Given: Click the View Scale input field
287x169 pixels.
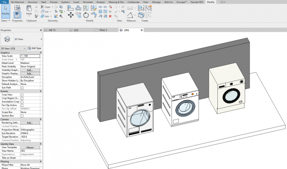Looking at the screenshot, I should pyautogui.click(x=30, y=56).
